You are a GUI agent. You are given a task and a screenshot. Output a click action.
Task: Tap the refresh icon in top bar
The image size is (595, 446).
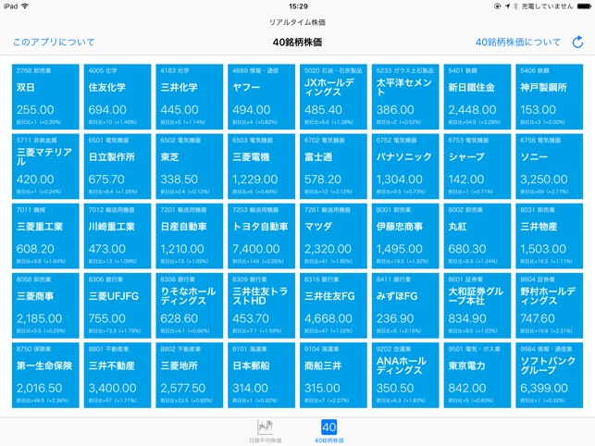[x=577, y=42]
